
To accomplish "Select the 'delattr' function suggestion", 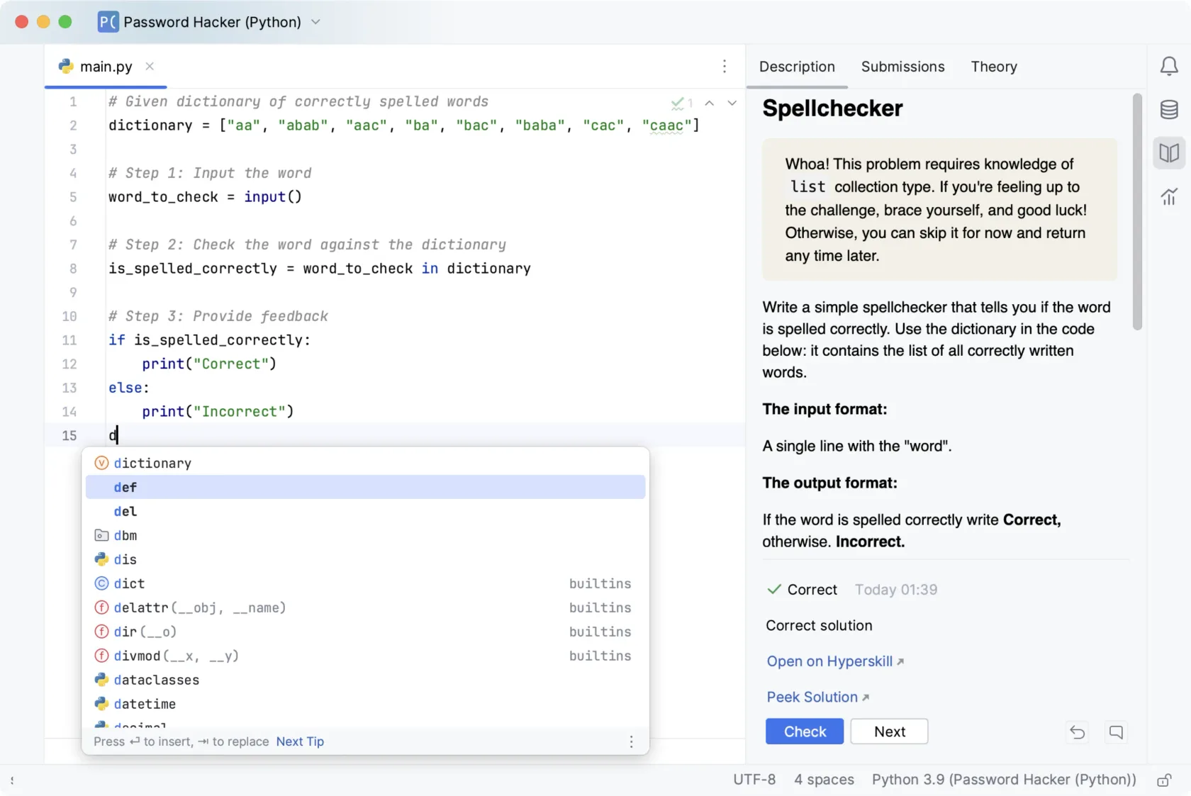I will tap(365, 607).
